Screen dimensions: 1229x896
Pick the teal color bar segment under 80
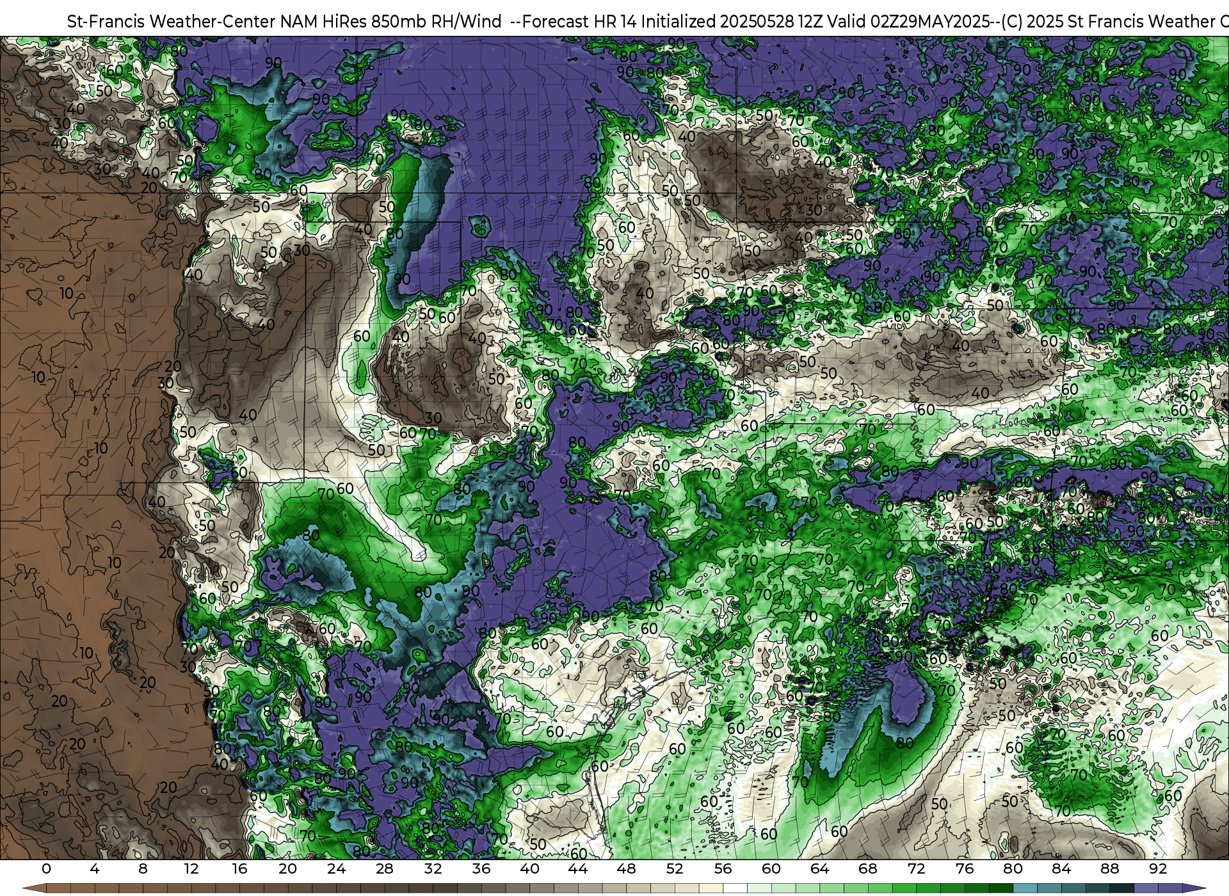[1025, 888]
